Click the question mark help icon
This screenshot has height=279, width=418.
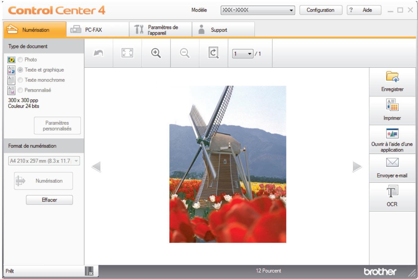351,10
